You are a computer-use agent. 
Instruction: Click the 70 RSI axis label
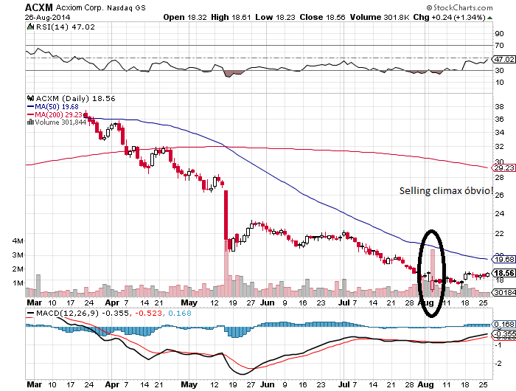point(500,46)
